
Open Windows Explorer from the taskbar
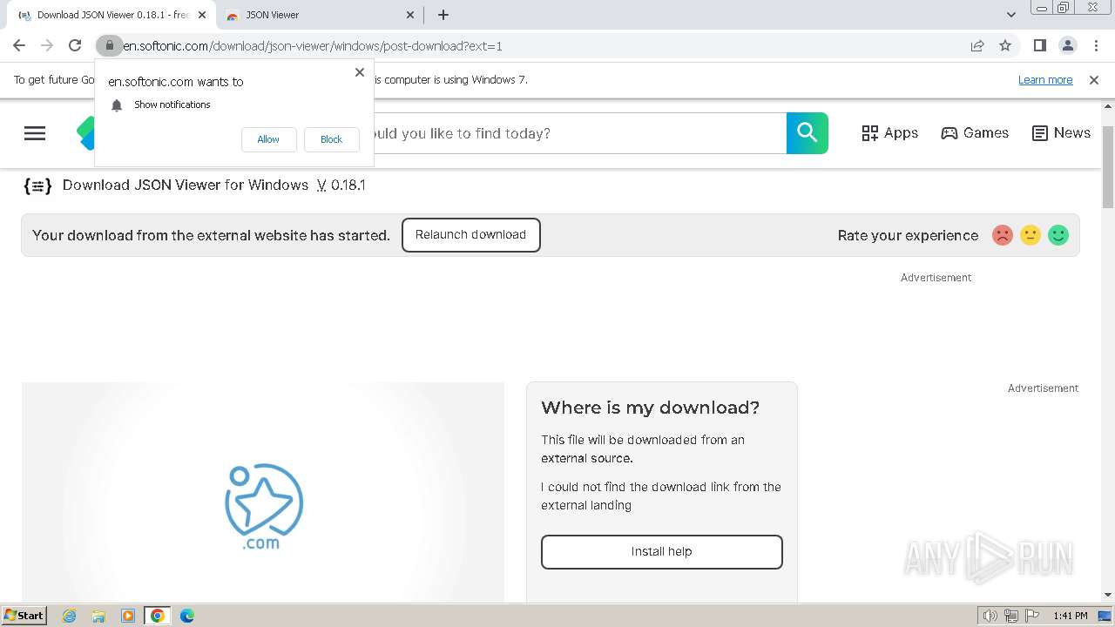98,616
